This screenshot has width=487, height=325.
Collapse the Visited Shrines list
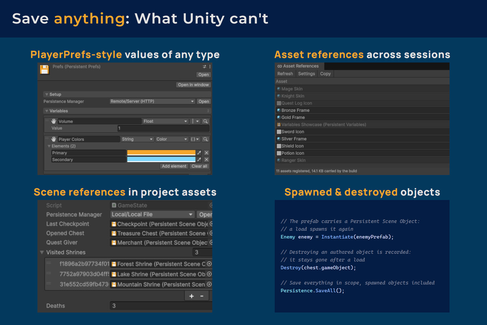tap(42, 252)
